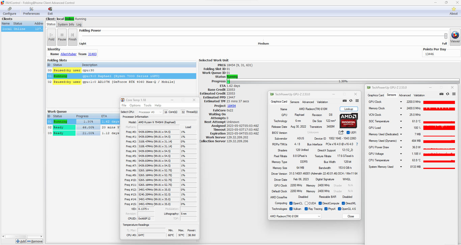Open the GPU Clock sensor dropdown arrow

[401, 102]
